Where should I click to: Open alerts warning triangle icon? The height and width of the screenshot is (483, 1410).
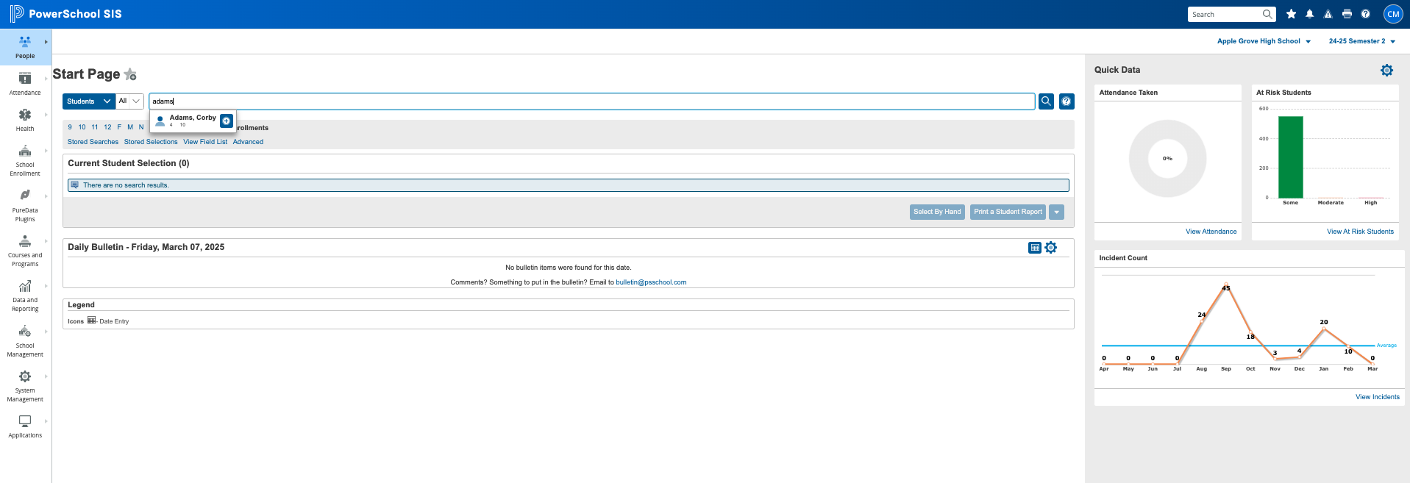[1328, 14]
